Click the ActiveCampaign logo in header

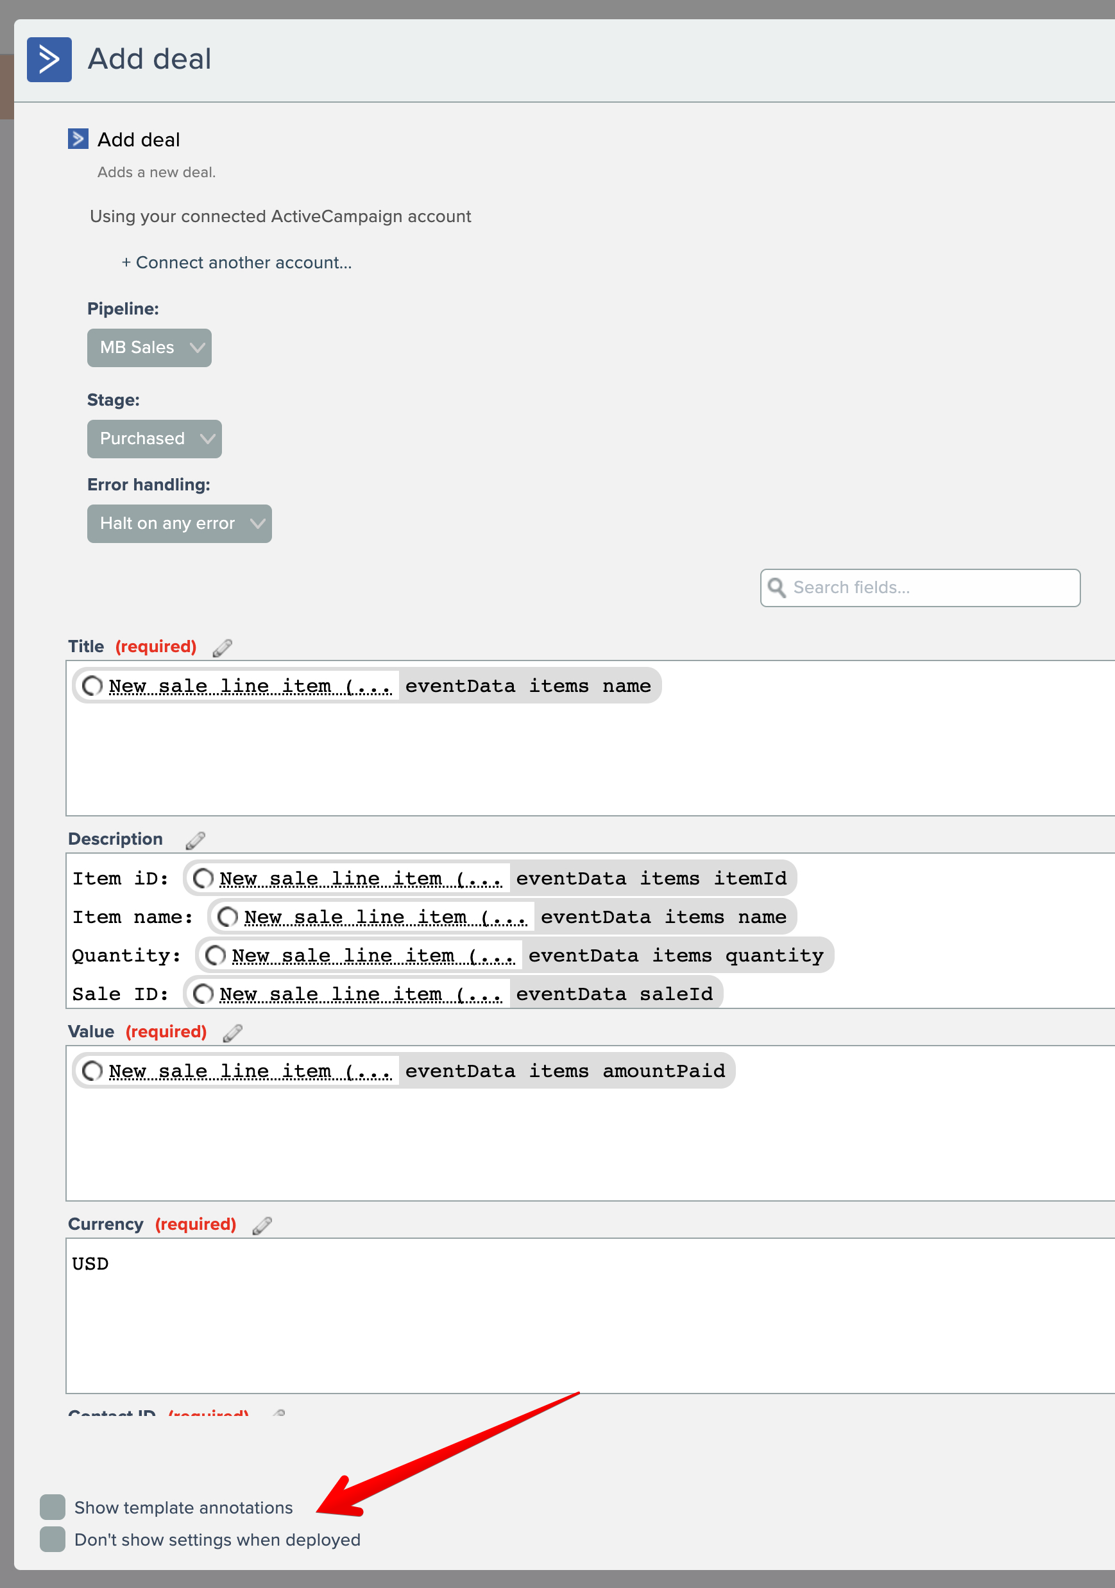click(x=49, y=60)
